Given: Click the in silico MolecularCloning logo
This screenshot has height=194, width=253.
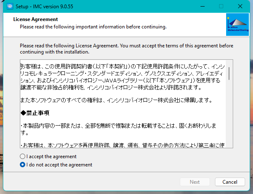Looking at the screenshot, I should (x=238, y=24).
